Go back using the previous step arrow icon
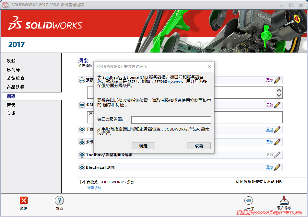308x217 pixels. 249,200
